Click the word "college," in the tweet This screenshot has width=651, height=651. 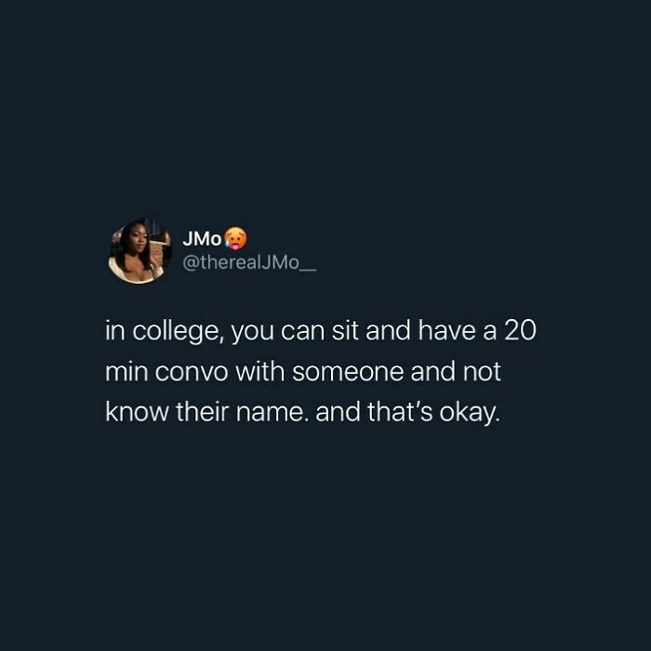(x=179, y=333)
